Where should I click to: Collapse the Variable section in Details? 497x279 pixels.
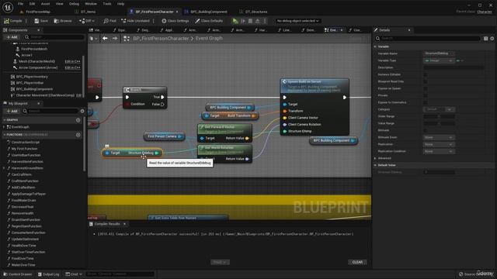tap(375, 46)
